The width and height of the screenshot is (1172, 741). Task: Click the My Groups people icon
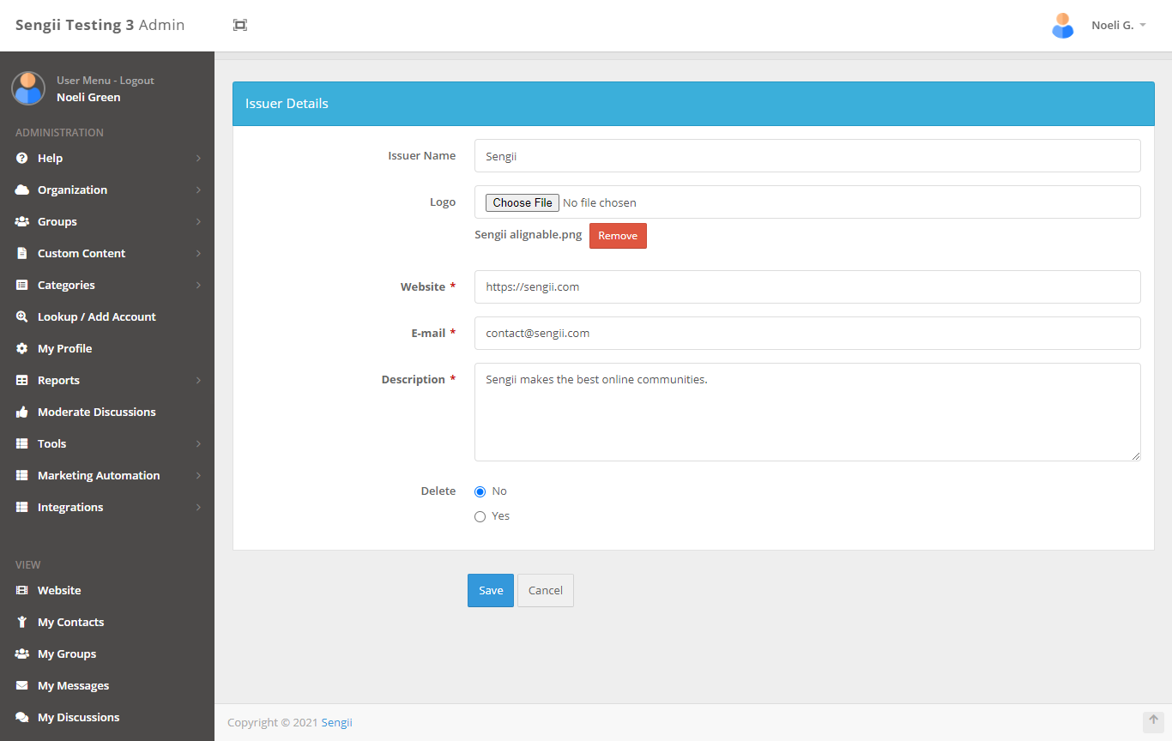(x=22, y=654)
